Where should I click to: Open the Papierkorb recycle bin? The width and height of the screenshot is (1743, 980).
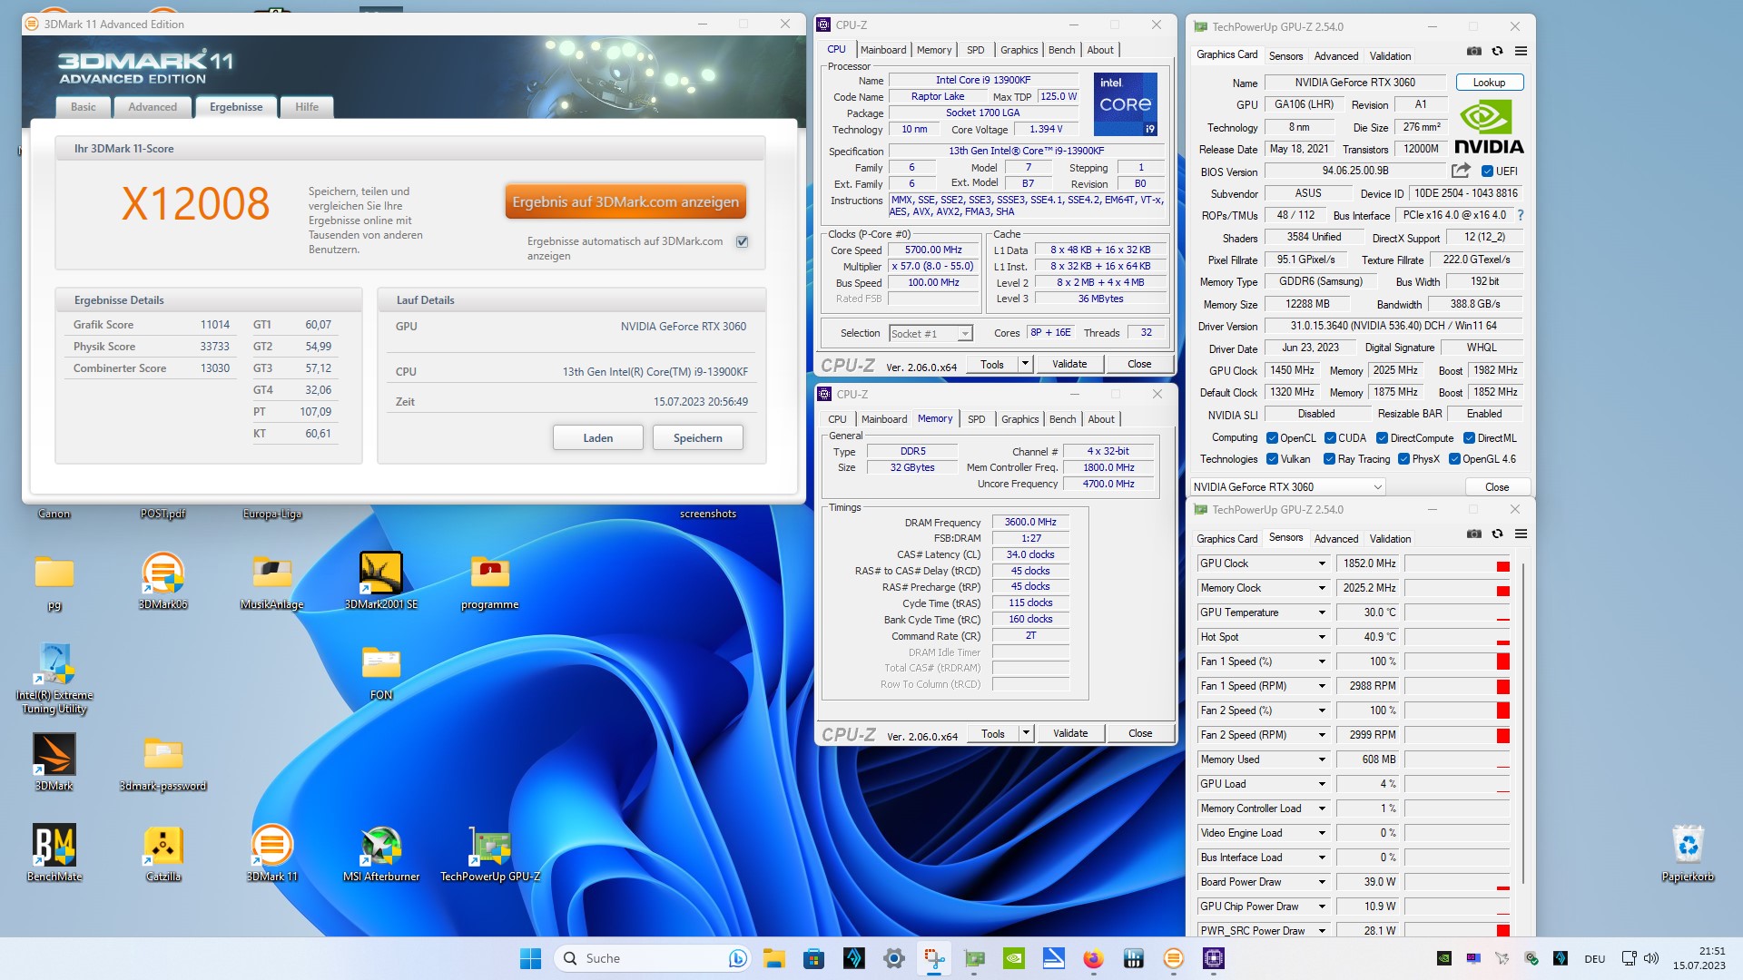[1689, 853]
